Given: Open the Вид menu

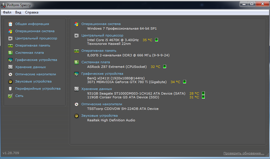Looking at the screenshot, I should pos(18,12).
